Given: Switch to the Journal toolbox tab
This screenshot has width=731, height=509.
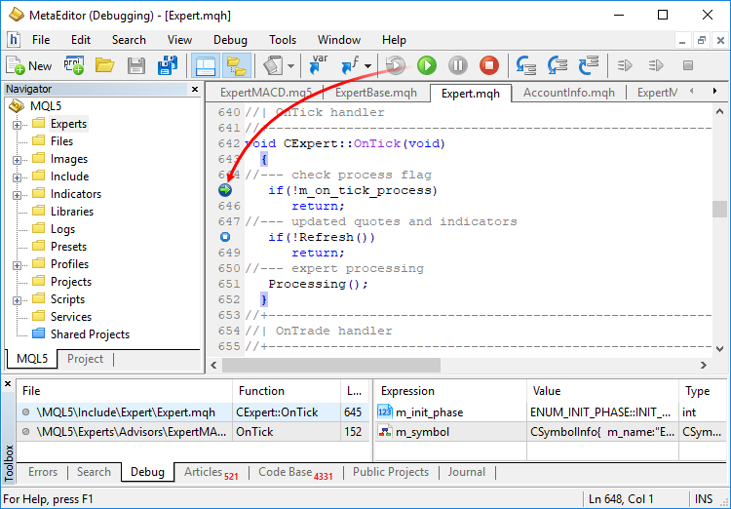Looking at the screenshot, I should point(466,472).
